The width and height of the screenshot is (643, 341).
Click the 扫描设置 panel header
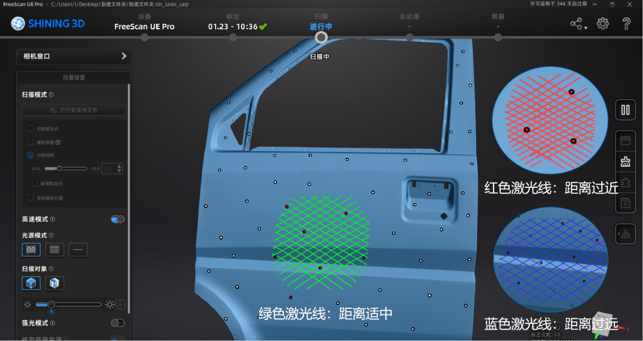click(x=74, y=77)
